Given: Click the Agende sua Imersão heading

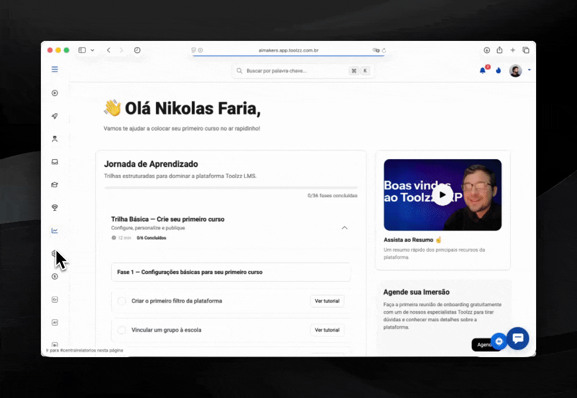Looking at the screenshot, I should coord(416,292).
